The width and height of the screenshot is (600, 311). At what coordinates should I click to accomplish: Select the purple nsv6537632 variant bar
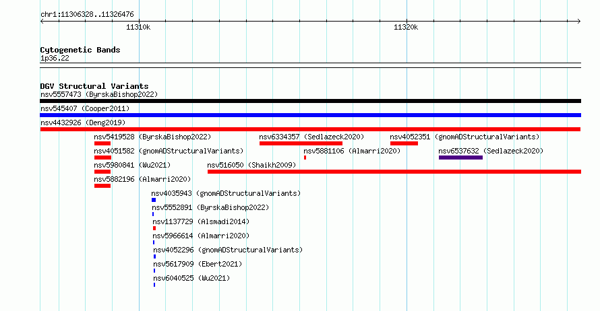coord(460,158)
